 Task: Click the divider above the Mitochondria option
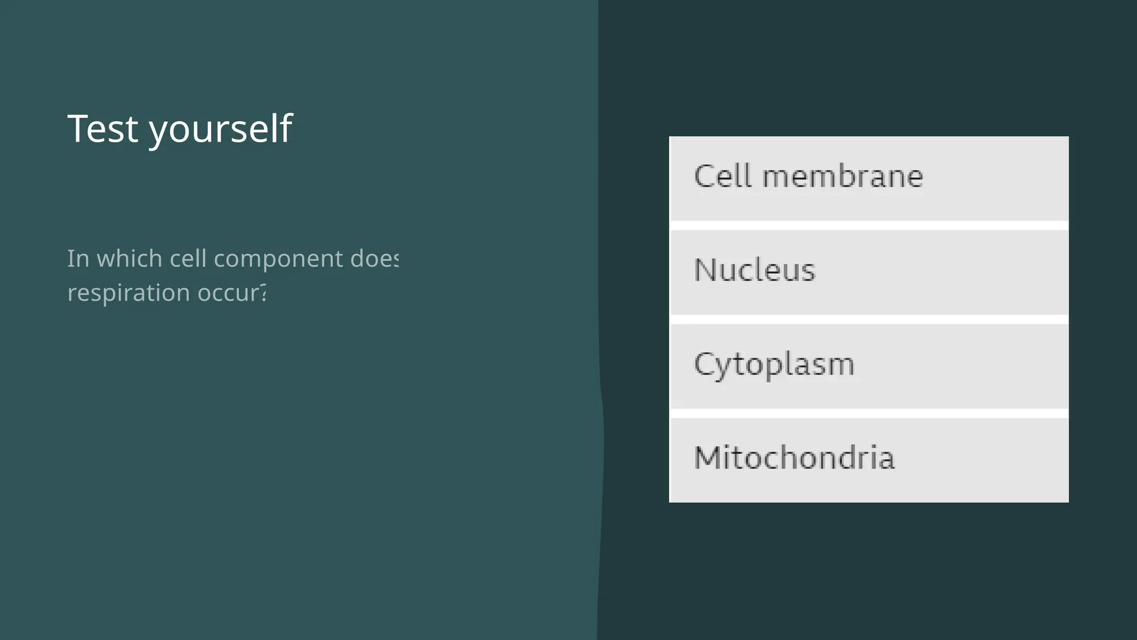[x=868, y=413]
